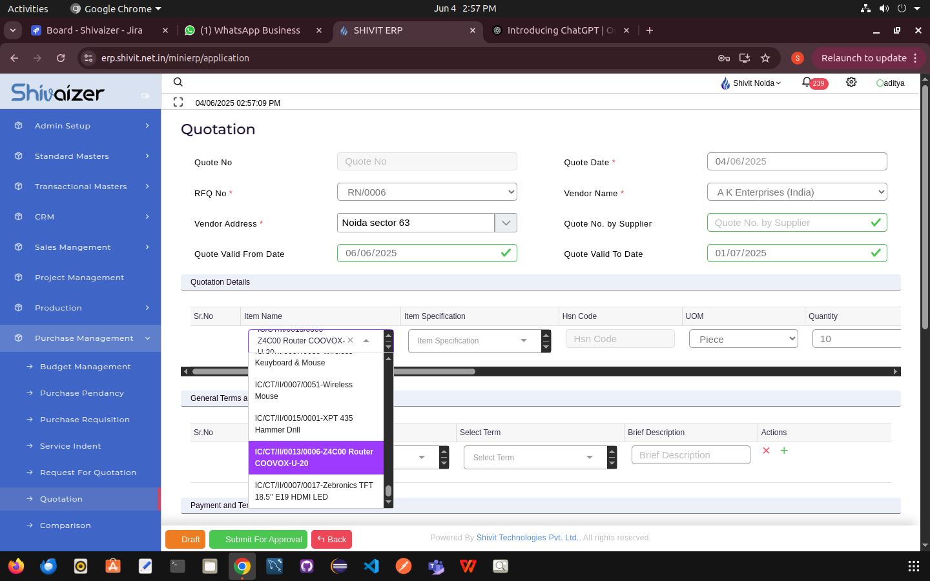The width and height of the screenshot is (930, 581).
Task: Bookmark this page with star icon
Action: click(x=765, y=58)
